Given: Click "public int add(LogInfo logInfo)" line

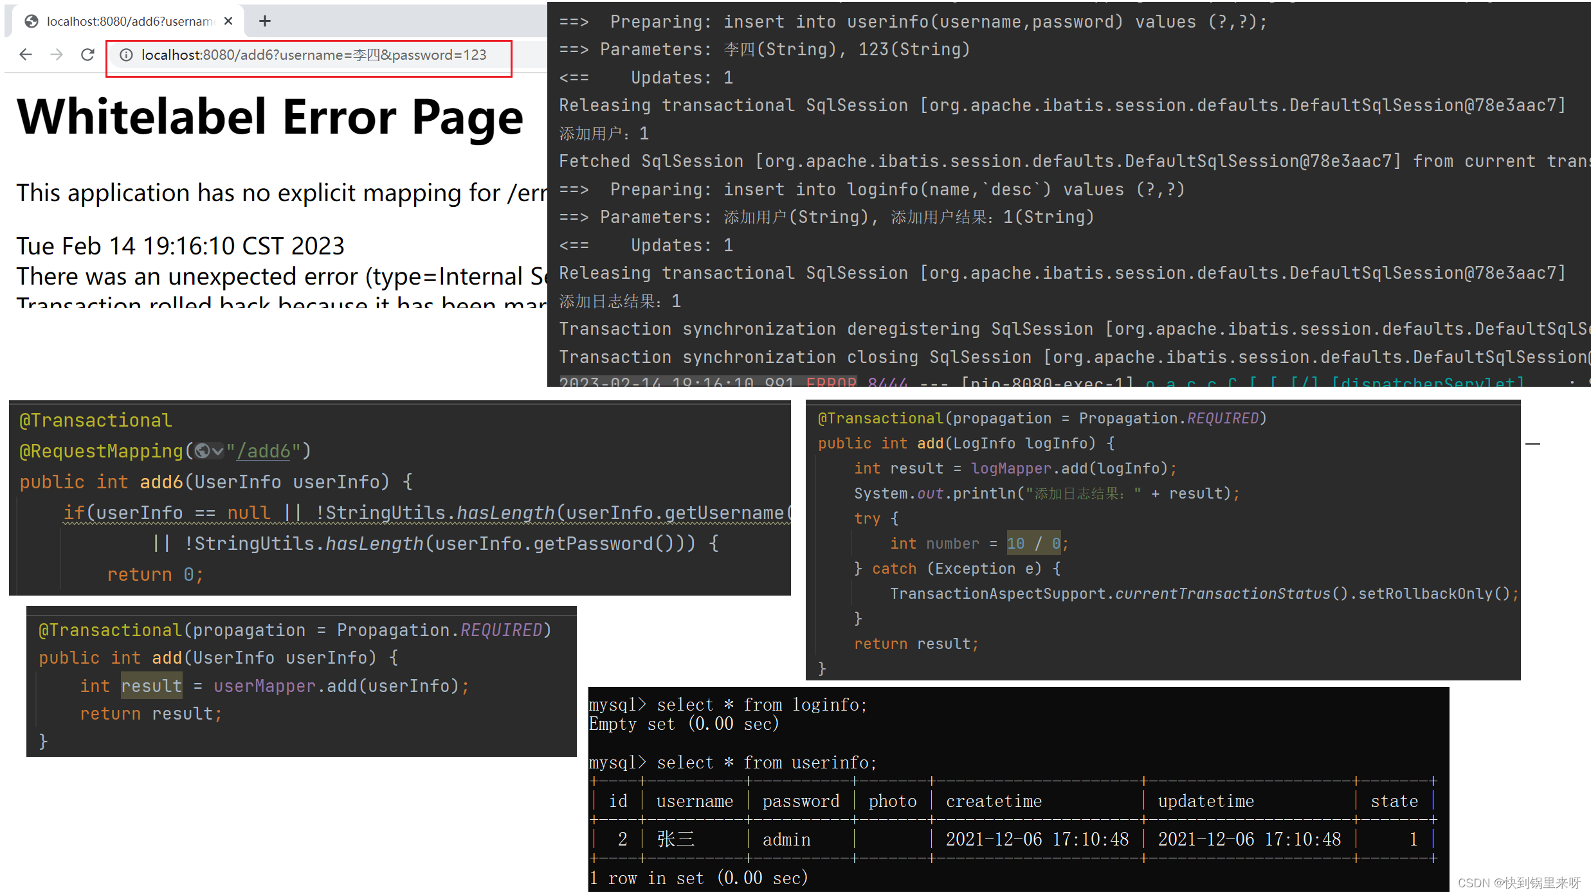Looking at the screenshot, I should tap(967, 443).
